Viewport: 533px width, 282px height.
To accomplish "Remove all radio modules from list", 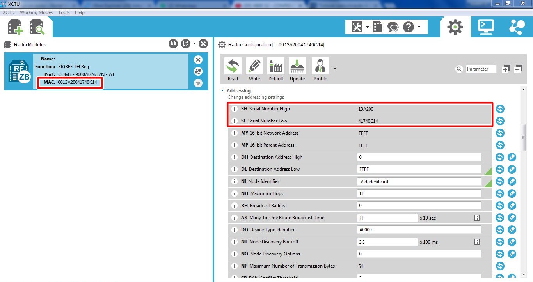I will pyautogui.click(x=203, y=44).
